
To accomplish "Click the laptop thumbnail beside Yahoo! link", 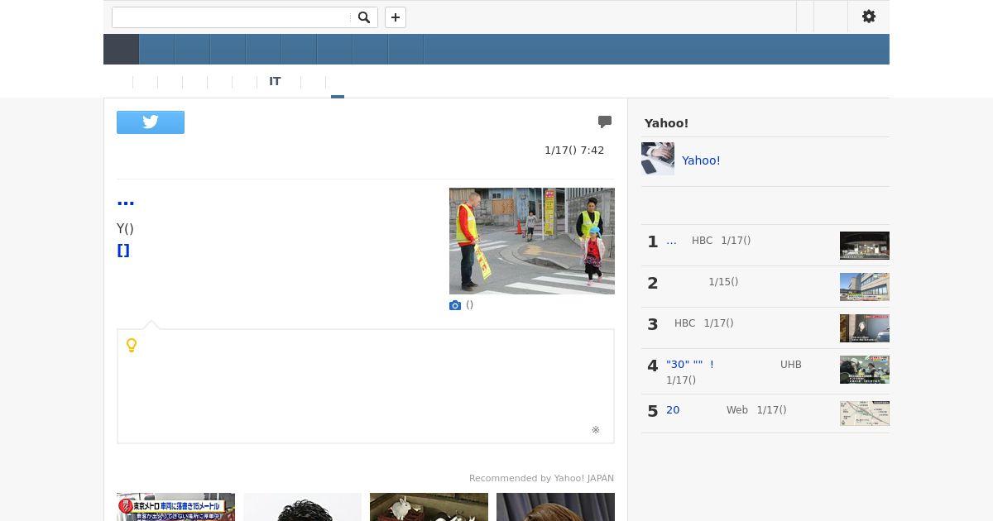I will click(x=658, y=159).
